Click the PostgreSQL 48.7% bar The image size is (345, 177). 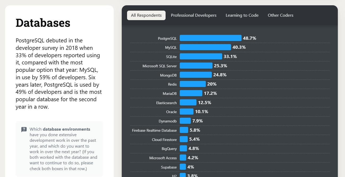coord(211,38)
